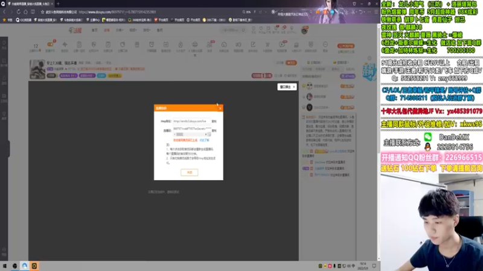Click the streamer avatar thumbnail beside the room title
This screenshot has height=271, width=483.
coord(37,69)
